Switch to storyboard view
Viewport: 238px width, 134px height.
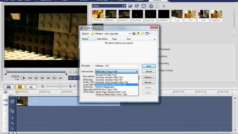[9, 87]
